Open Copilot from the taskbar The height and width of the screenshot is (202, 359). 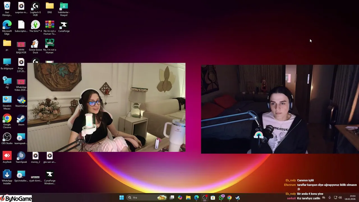(x=180, y=198)
